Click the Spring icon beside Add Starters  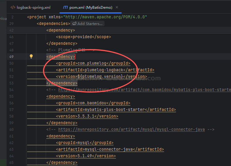point(74,23)
